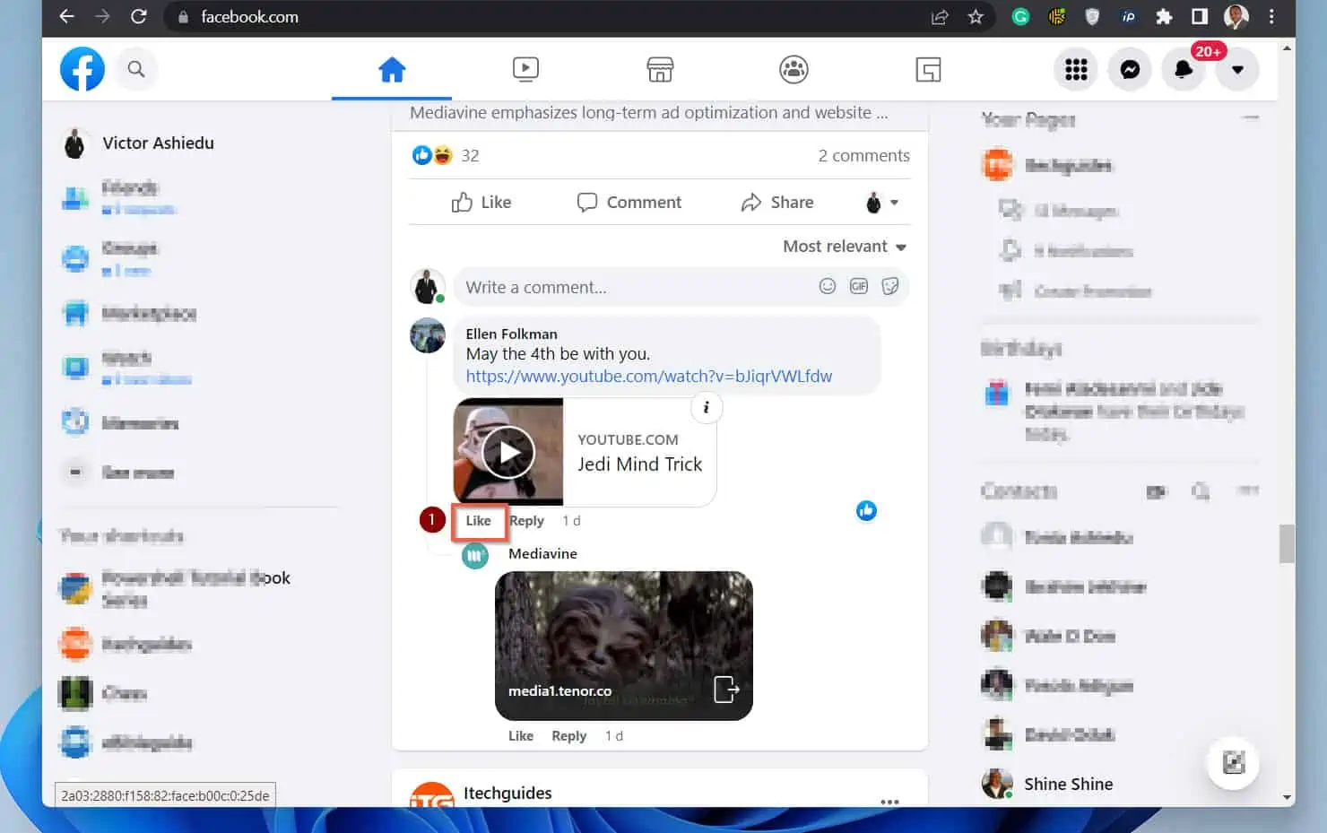The image size is (1327, 833).
Task: Like the Mediavine post
Action: [481, 203]
